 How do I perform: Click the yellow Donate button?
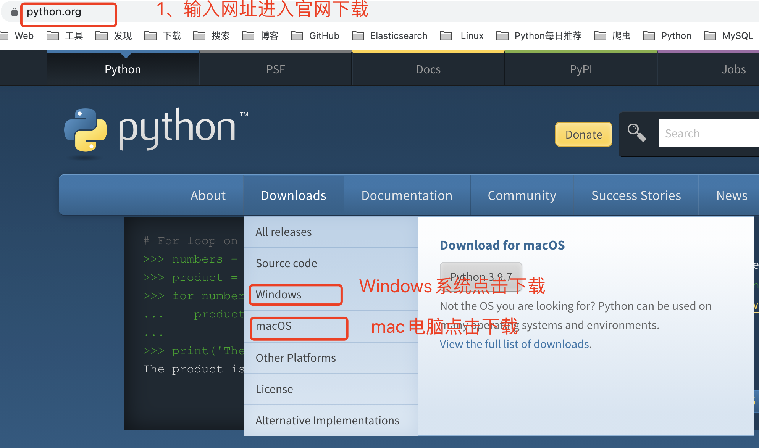(584, 134)
